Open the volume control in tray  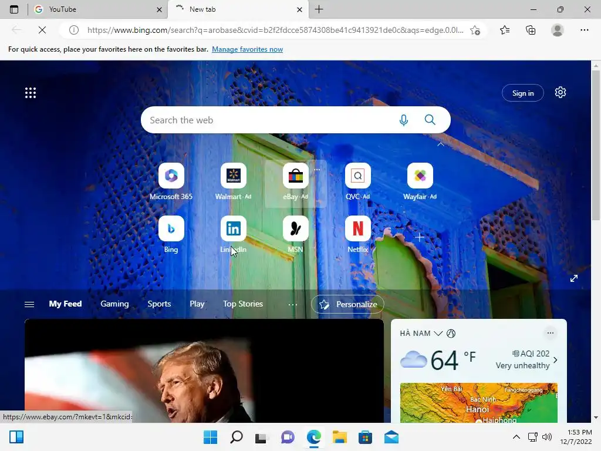click(x=547, y=437)
